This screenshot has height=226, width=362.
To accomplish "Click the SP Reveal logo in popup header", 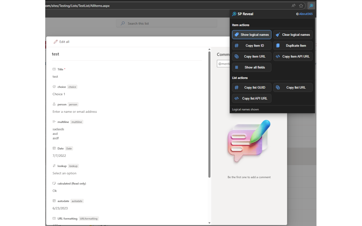I will [x=234, y=14].
